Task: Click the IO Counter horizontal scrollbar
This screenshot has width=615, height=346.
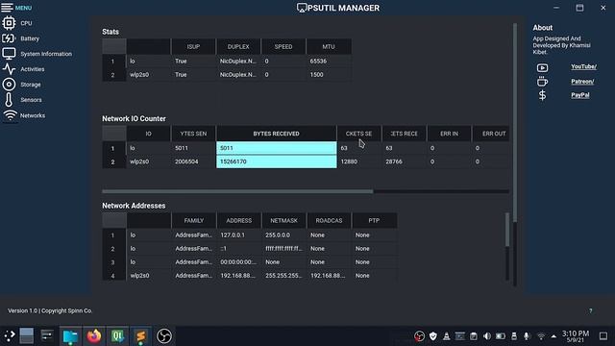Action: tap(237, 191)
